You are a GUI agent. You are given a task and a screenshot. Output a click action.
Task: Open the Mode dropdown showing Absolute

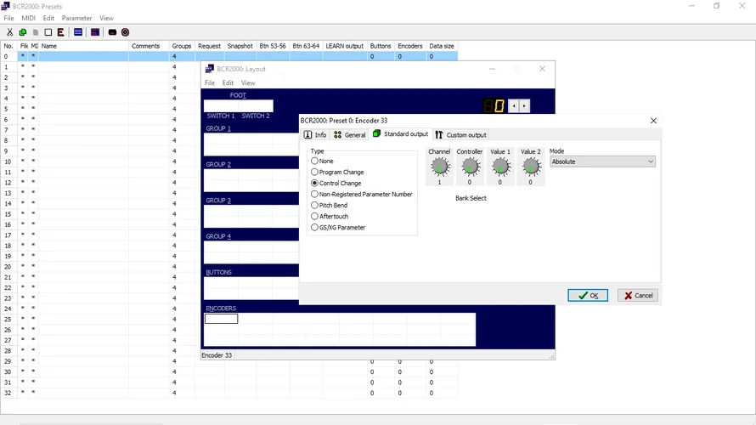coord(602,161)
